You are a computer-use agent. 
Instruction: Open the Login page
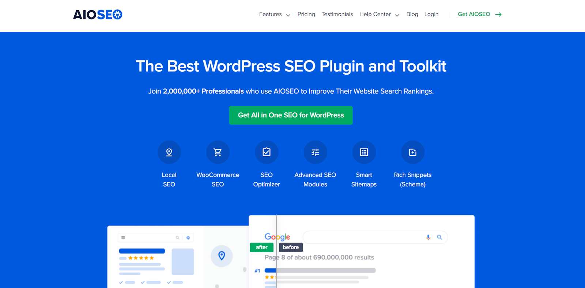click(x=431, y=14)
